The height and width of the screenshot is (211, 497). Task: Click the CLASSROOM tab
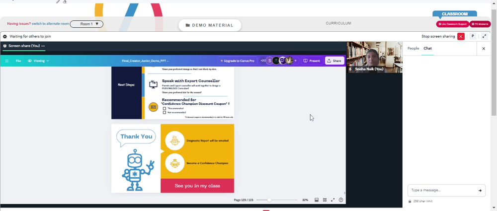pos(455,14)
